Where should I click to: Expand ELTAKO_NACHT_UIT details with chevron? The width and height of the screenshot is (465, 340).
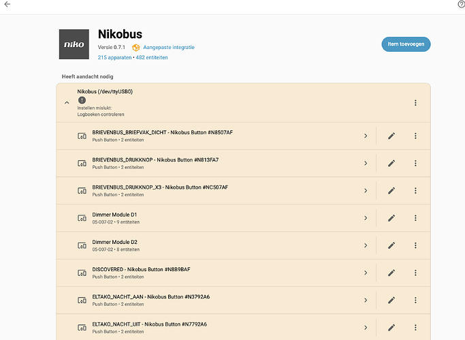coord(366,327)
